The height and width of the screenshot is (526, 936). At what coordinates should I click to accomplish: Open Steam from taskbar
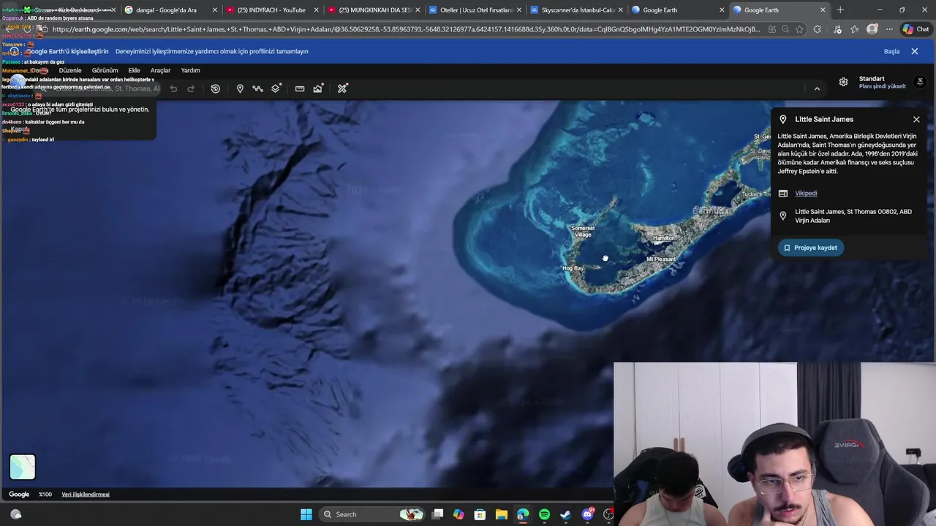point(565,514)
